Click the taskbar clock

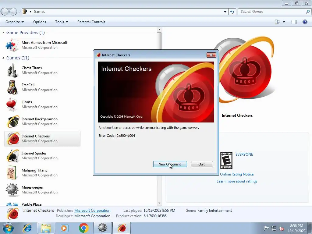point(296,228)
